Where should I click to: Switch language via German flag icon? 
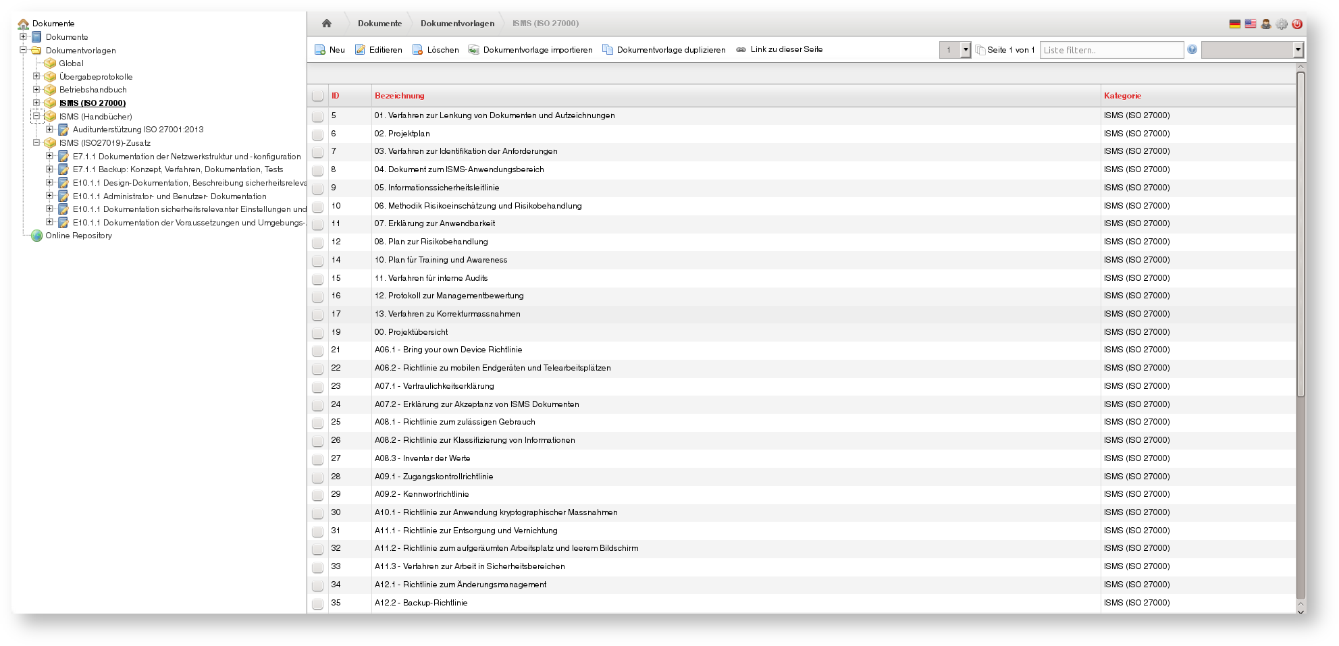point(1234,24)
